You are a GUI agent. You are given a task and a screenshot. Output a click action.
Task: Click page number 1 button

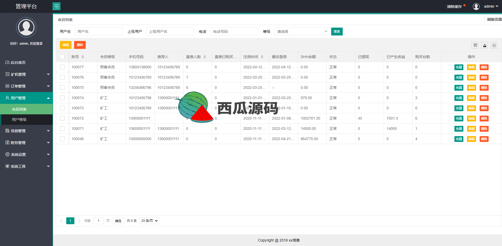[x=70, y=221]
